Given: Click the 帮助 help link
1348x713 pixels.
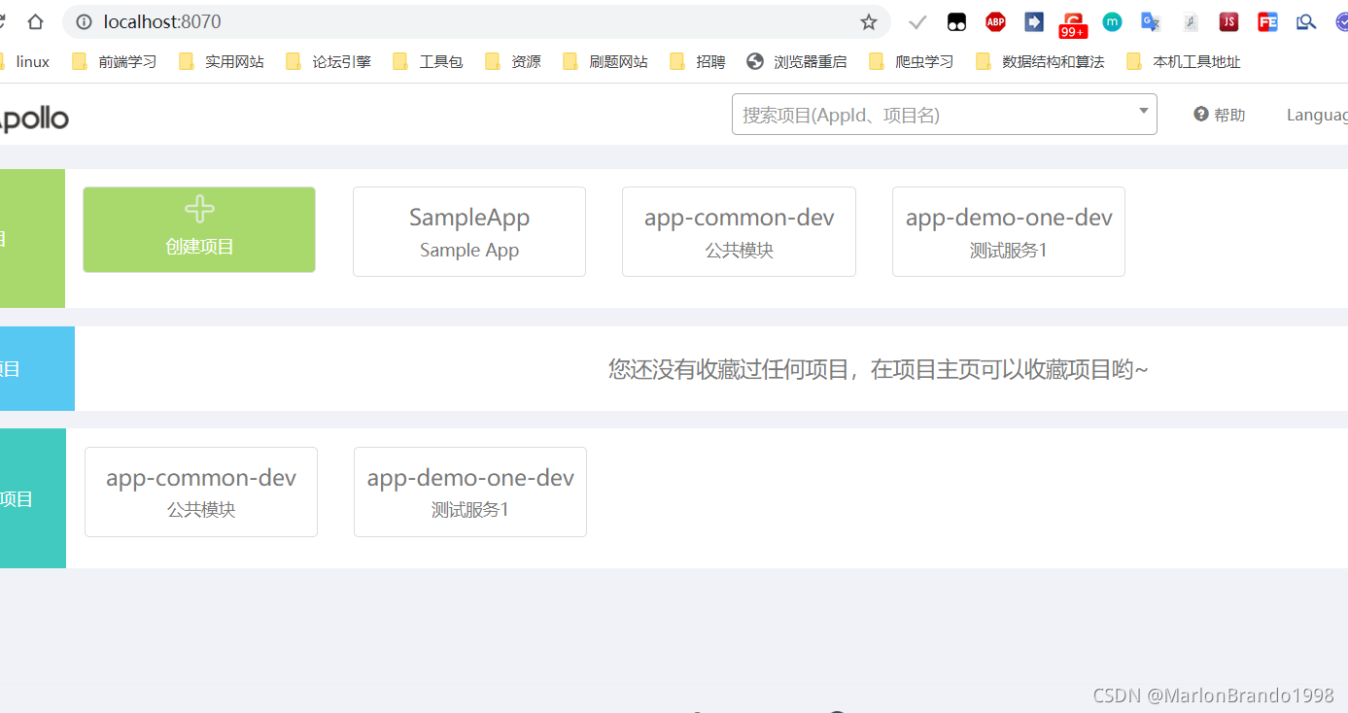Looking at the screenshot, I should (1220, 115).
